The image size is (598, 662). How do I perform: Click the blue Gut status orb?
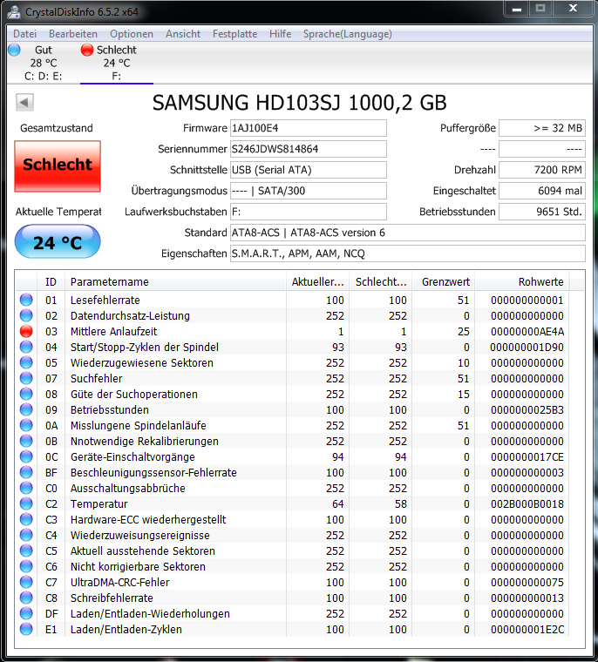coord(14,50)
